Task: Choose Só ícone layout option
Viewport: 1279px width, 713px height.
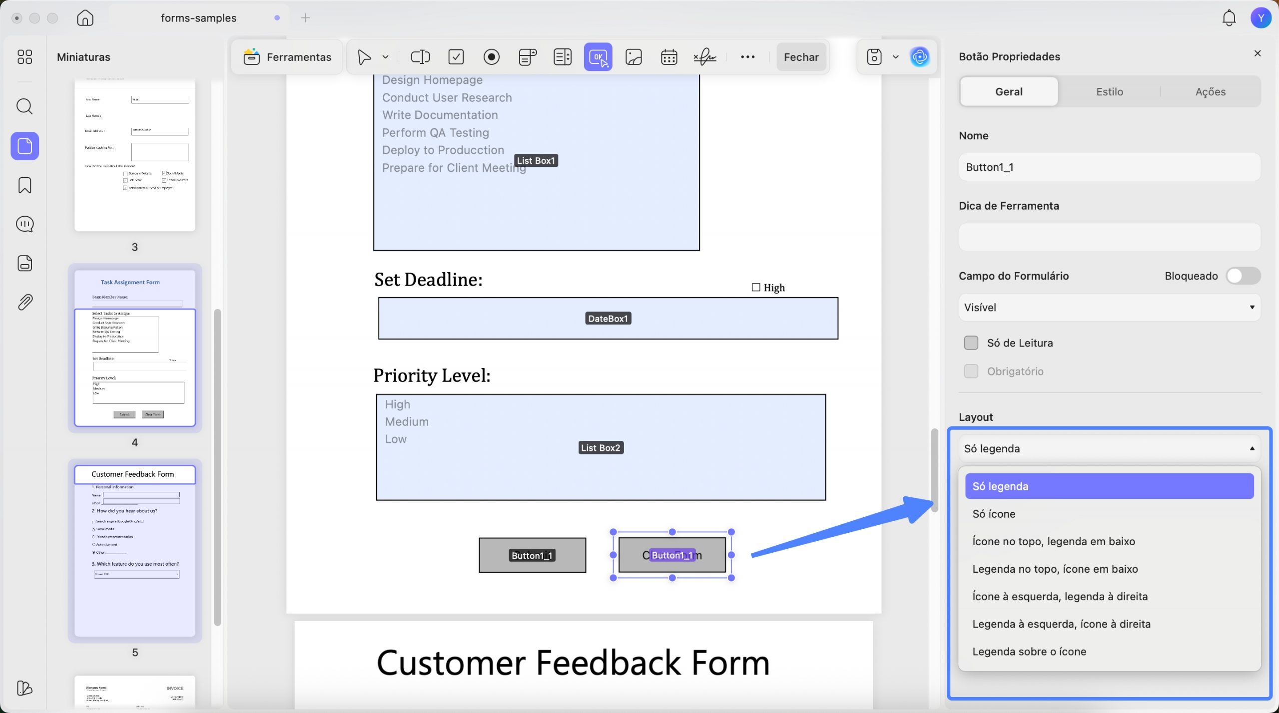Action: (x=1109, y=514)
